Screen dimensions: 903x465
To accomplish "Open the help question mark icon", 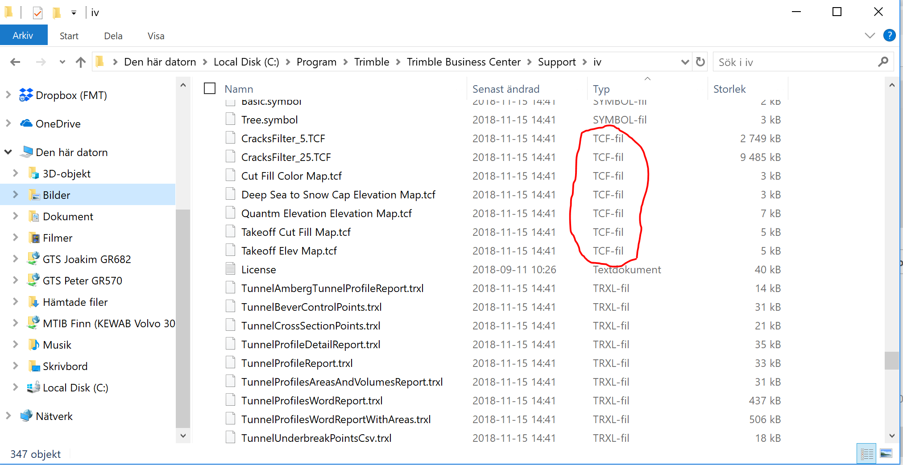I will (x=889, y=35).
